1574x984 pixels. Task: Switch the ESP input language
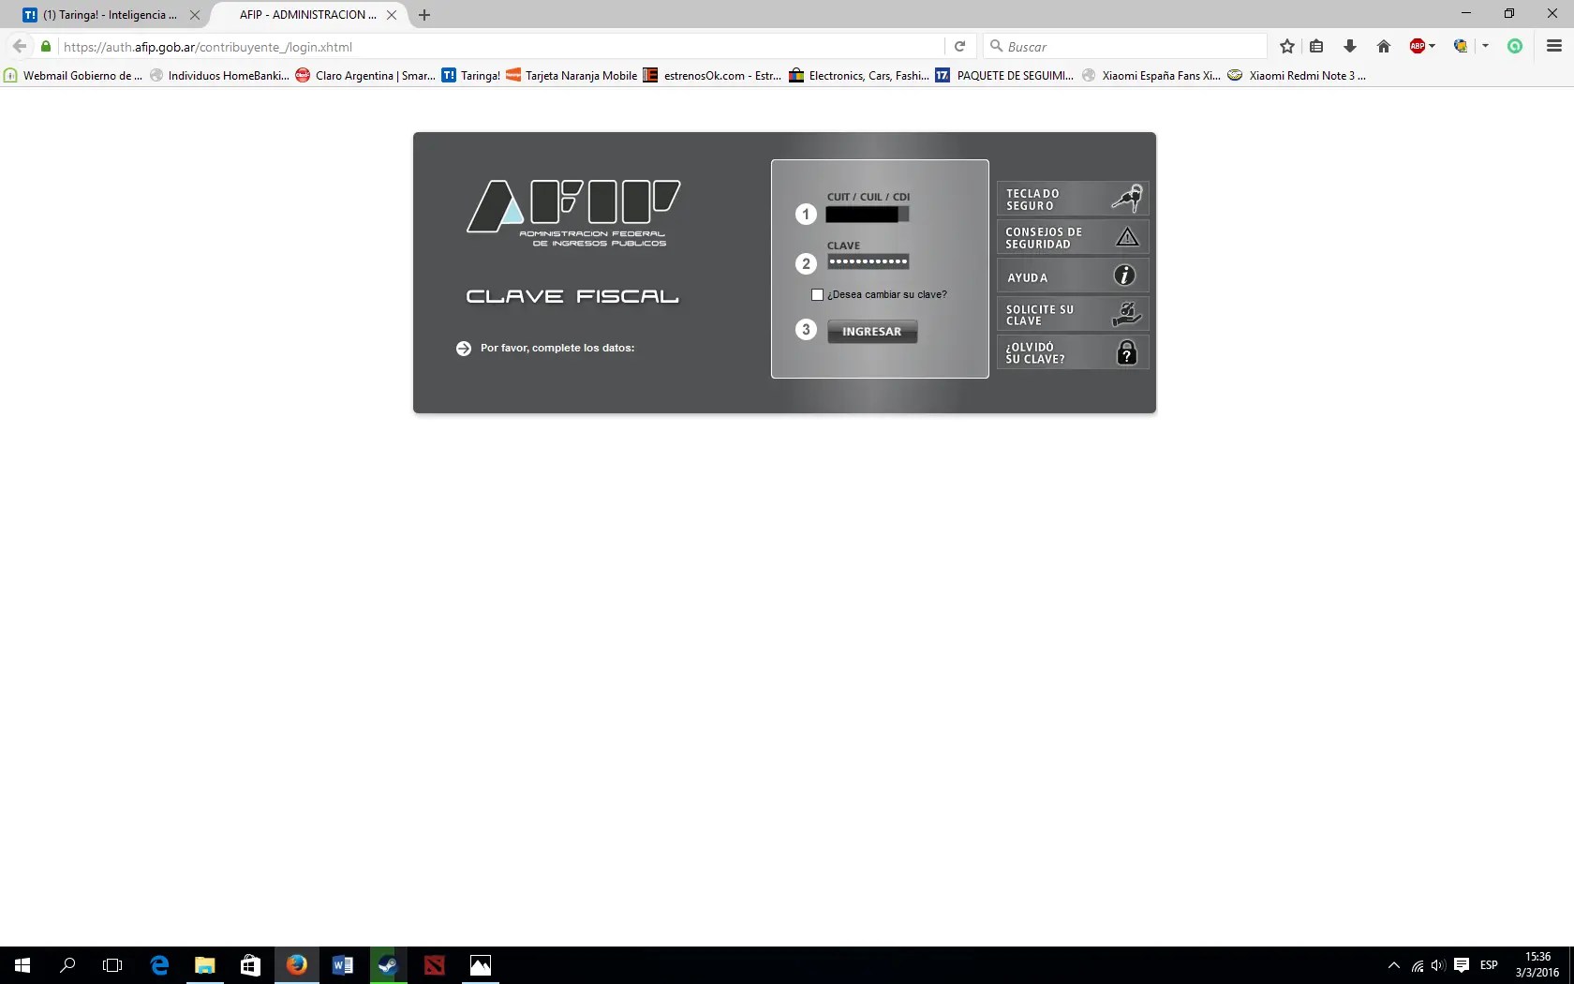1489,965
